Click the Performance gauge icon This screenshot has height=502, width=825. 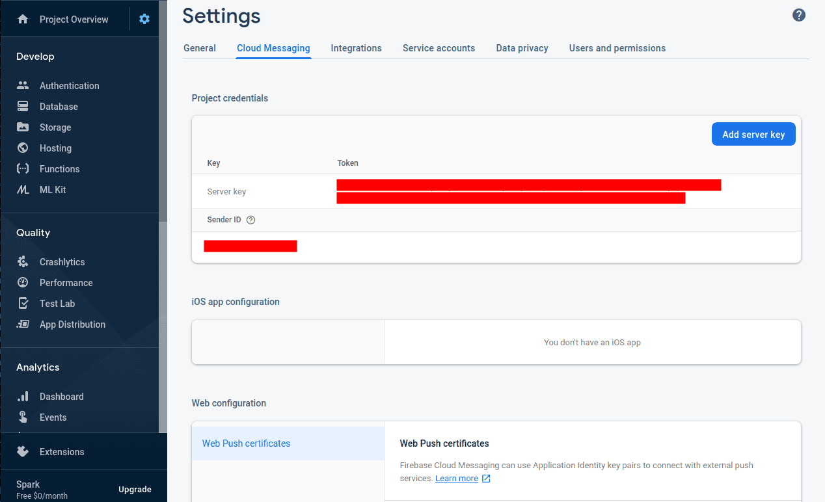point(23,283)
